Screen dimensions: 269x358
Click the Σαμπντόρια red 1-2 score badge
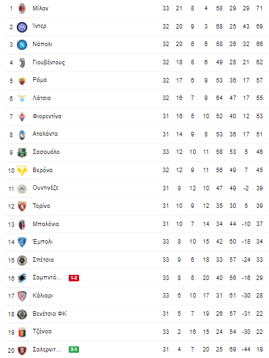point(74,278)
